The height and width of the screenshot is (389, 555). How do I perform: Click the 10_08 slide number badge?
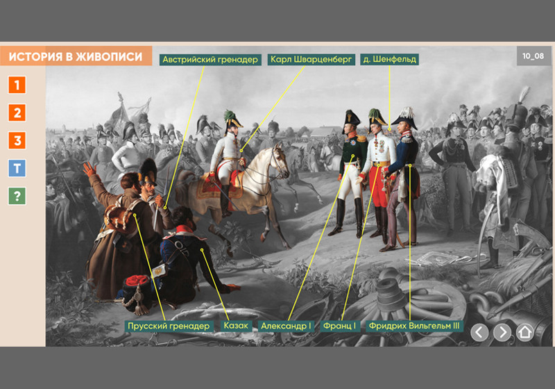[x=533, y=56]
